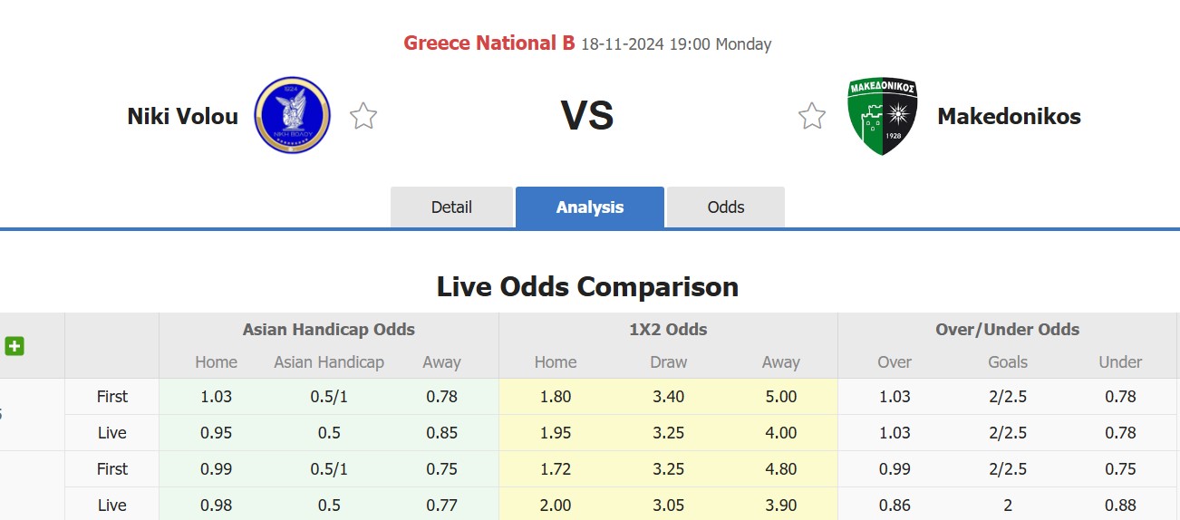1180x520 pixels.
Task: Toggle favorite star for Makedonikos
Action: tap(811, 116)
